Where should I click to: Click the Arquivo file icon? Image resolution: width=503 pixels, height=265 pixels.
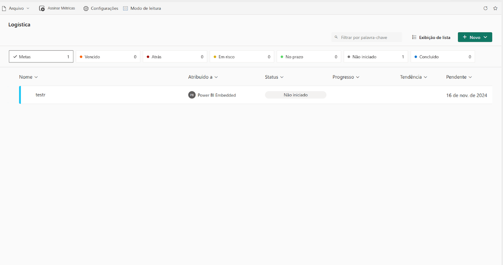pyautogui.click(x=4, y=8)
